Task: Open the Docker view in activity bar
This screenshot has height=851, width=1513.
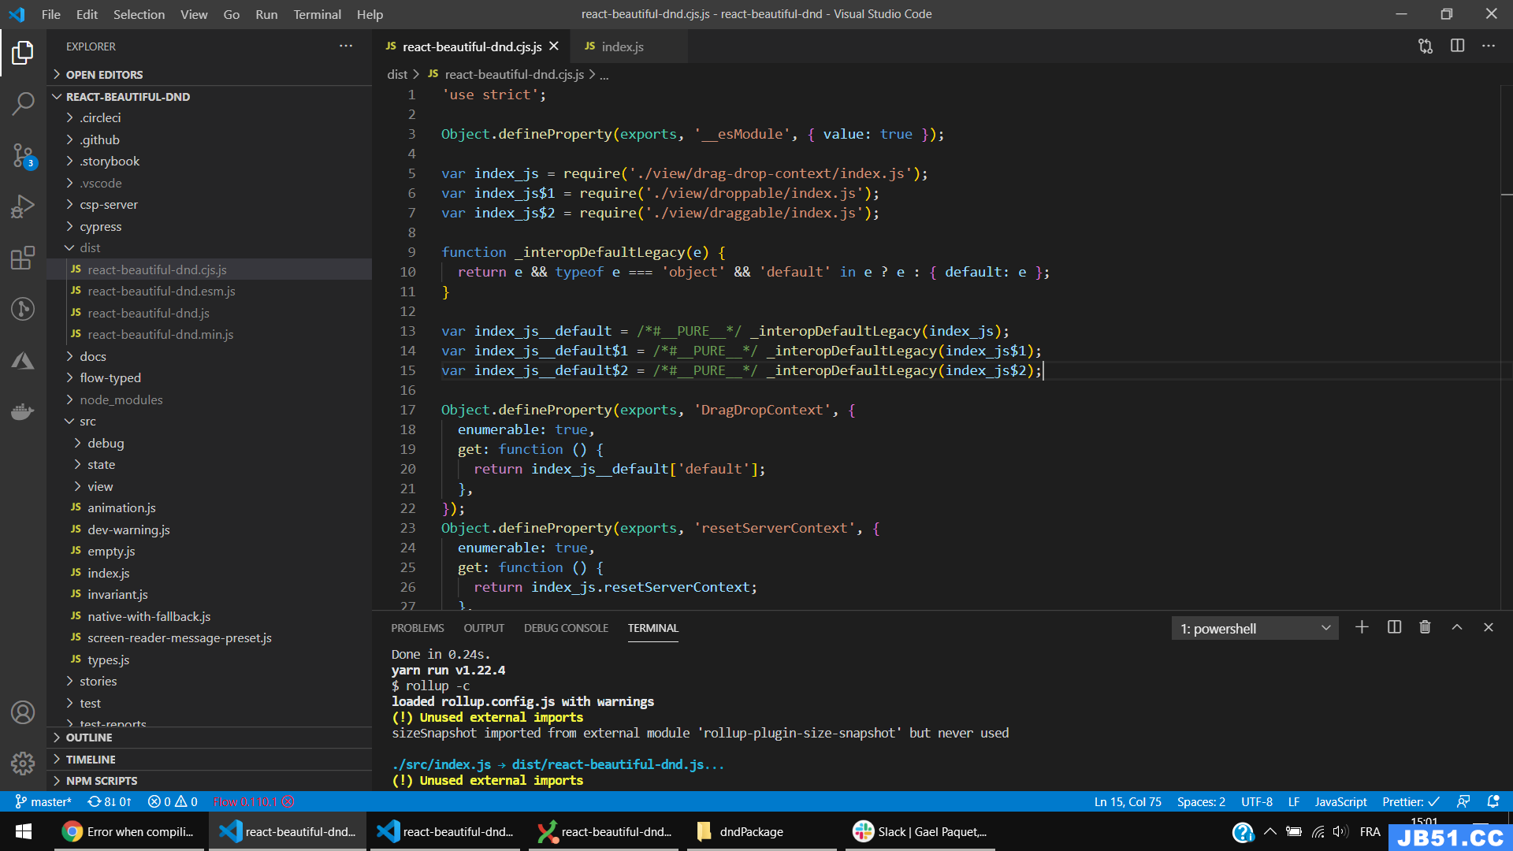Action: (23, 411)
